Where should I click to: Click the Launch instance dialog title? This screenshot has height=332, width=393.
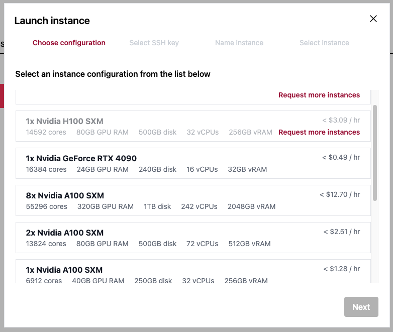(x=52, y=21)
